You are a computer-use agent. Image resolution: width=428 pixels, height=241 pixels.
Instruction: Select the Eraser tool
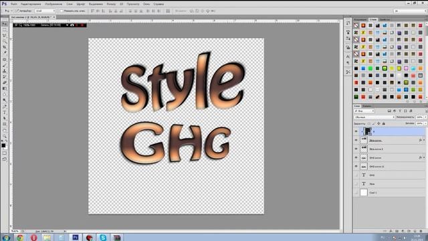[x=5, y=83]
